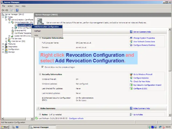Click the Back arrow toolbar icon
This screenshot has height=129, width=172.
coord(3,10)
